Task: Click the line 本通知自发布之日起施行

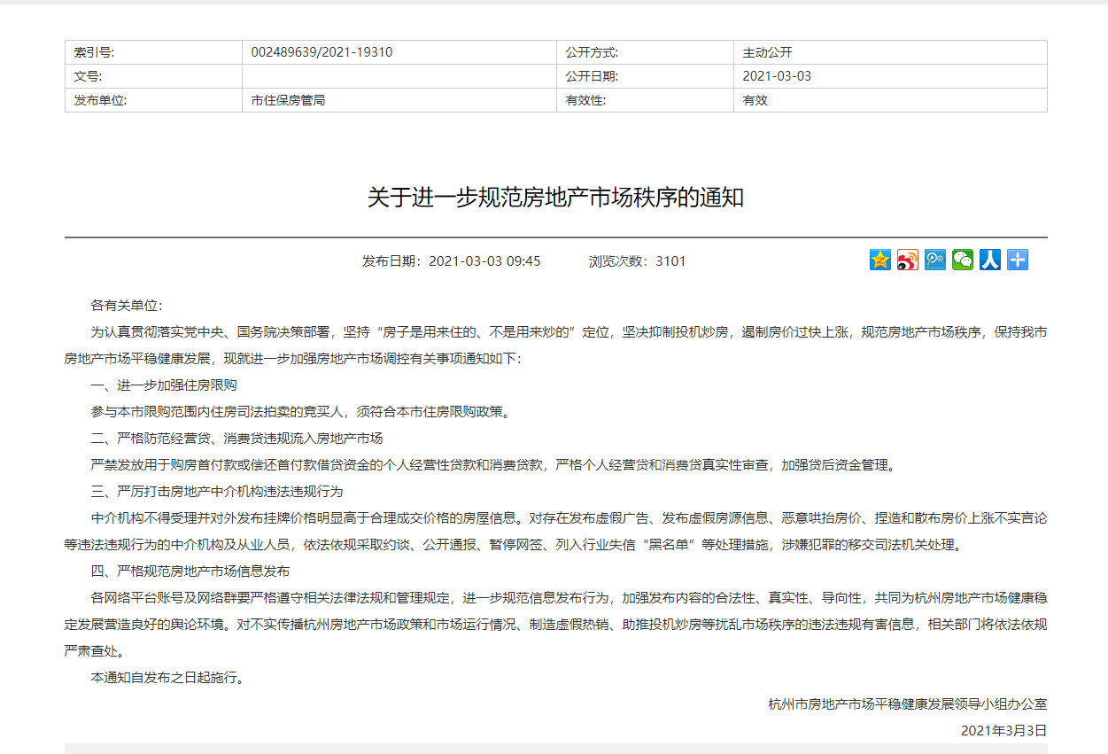Action: 167,678
